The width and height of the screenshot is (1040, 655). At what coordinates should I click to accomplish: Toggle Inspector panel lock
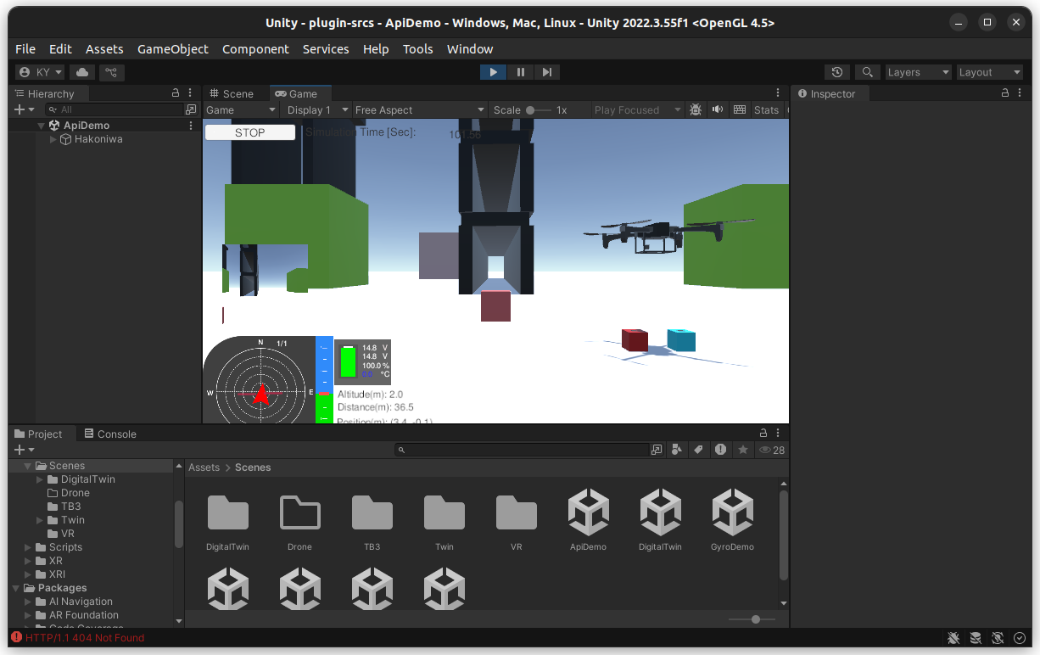(1005, 93)
